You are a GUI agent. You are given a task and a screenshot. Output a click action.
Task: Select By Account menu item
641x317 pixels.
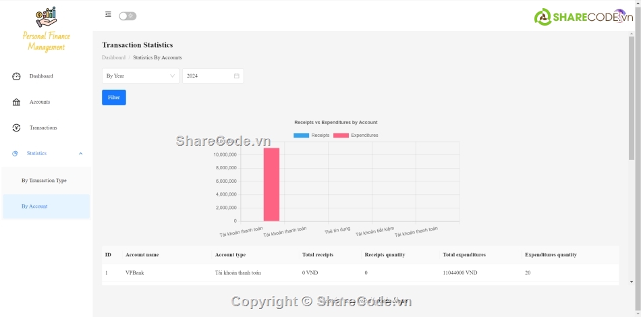click(34, 206)
